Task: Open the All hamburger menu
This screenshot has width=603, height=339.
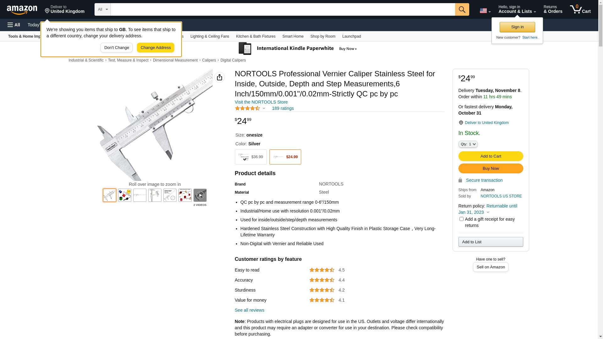Action: click(14, 25)
